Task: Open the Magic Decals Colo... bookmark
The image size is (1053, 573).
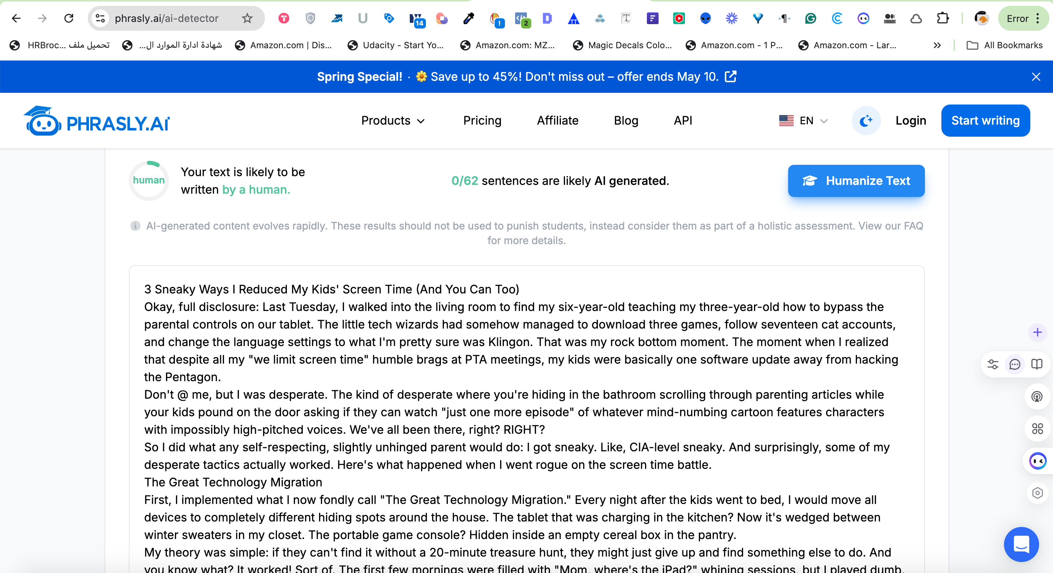Action: [622, 45]
